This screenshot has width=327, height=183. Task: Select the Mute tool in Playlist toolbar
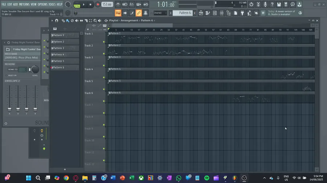tap(77, 21)
